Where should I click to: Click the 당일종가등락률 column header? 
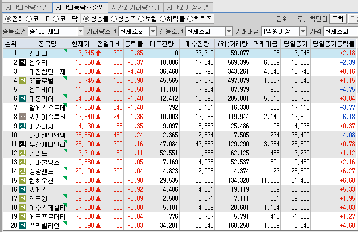[333, 44]
